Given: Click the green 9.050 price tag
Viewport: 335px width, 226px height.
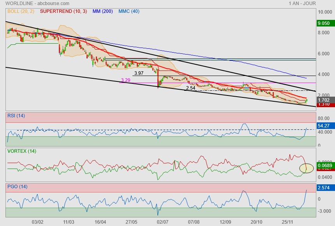Looking at the screenshot, I should pyautogui.click(x=324, y=23).
